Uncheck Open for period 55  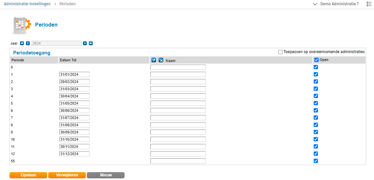pyautogui.click(x=316, y=161)
